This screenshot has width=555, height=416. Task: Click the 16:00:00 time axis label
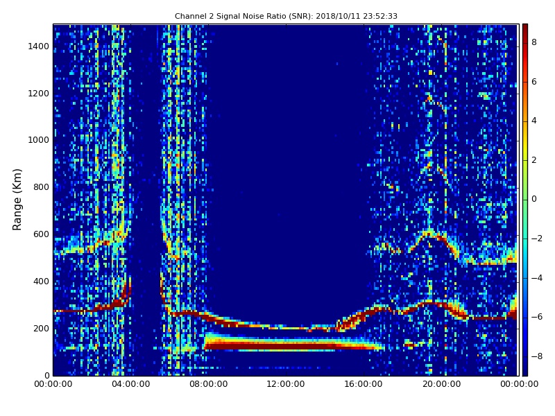click(x=364, y=384)
